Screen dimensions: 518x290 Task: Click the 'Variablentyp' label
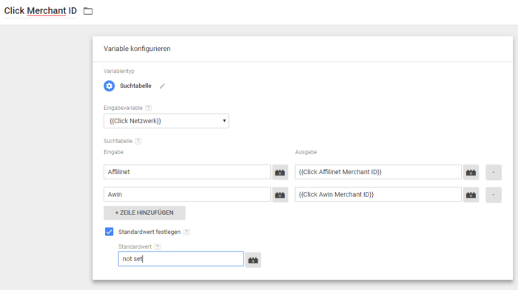click(119, 71)
